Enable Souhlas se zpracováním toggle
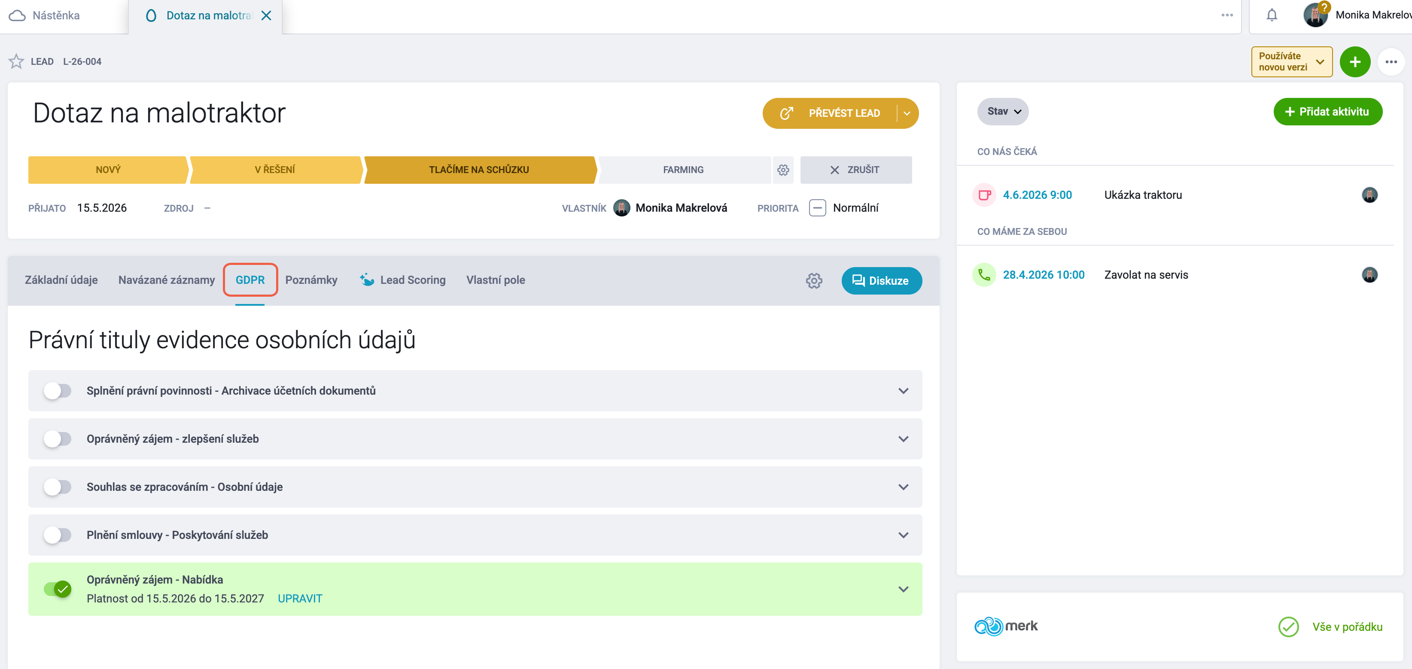 (58, 487)
